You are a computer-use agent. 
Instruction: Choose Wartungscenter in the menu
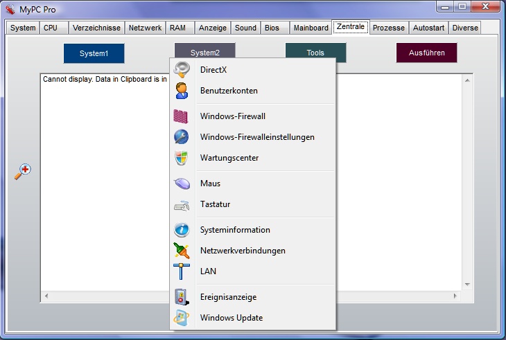click(253, 158)
